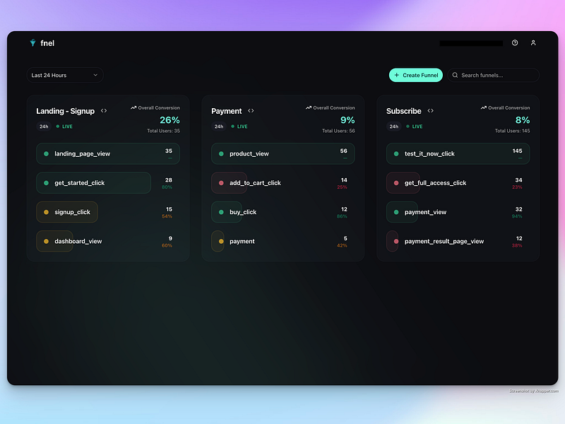565x424 pixels.
Task: Click the 24h badge in Payment card
Action: point(219,126)
